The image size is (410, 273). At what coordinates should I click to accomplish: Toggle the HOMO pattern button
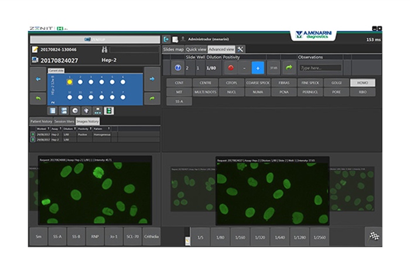click(363, 83)
